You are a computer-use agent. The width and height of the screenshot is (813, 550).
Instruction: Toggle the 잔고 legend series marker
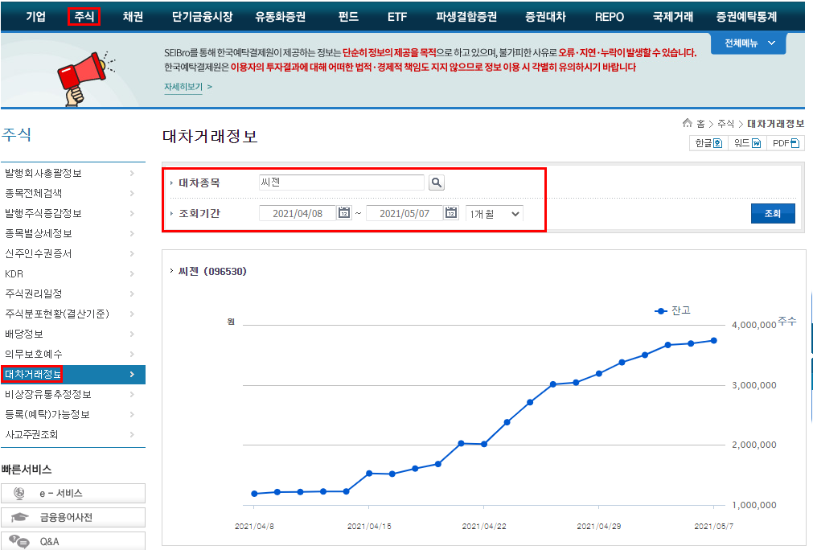coord(660,311)
